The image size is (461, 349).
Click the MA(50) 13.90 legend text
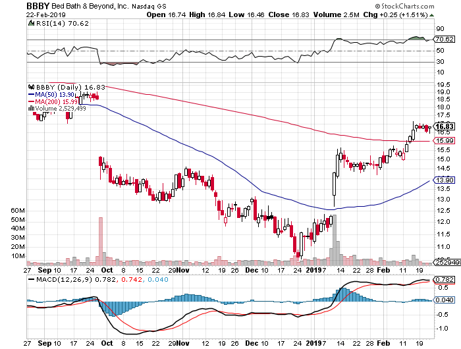[x=55, y=95]
